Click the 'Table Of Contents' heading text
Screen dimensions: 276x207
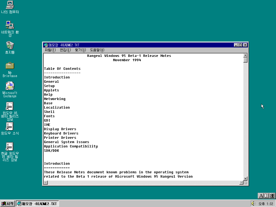(62, 69)
